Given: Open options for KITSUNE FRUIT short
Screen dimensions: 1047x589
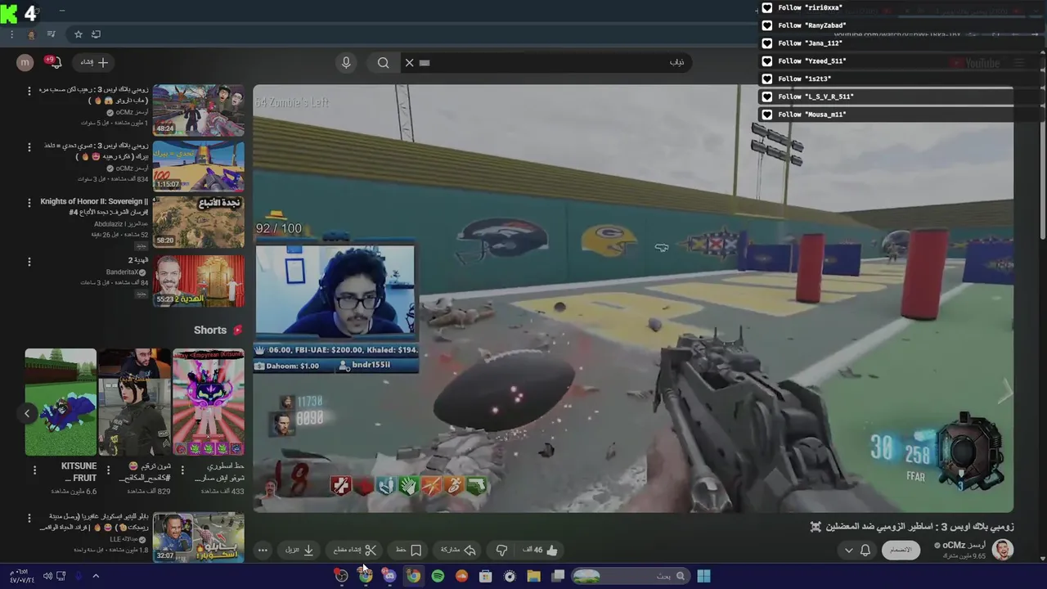Looking at the screenshot, I should pos(34,470).
